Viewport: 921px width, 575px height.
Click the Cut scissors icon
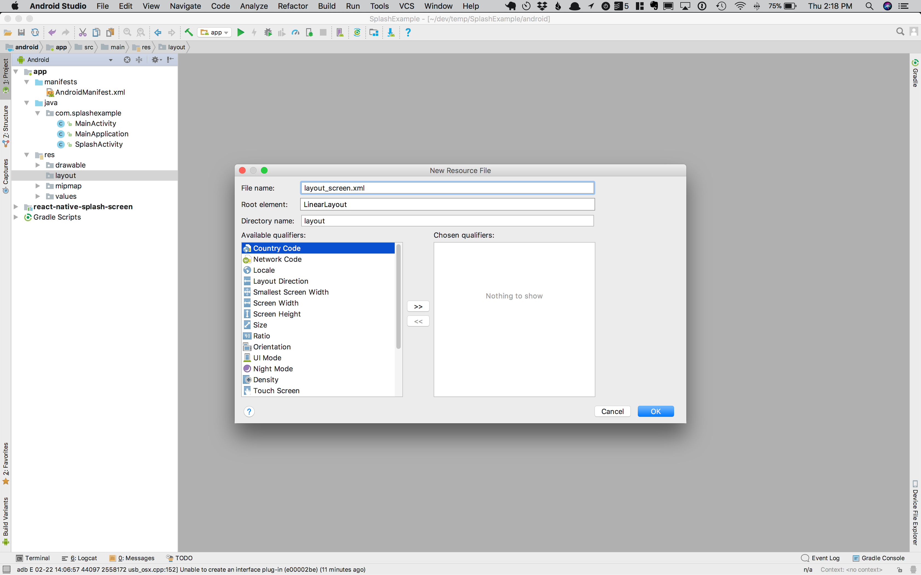83,33
